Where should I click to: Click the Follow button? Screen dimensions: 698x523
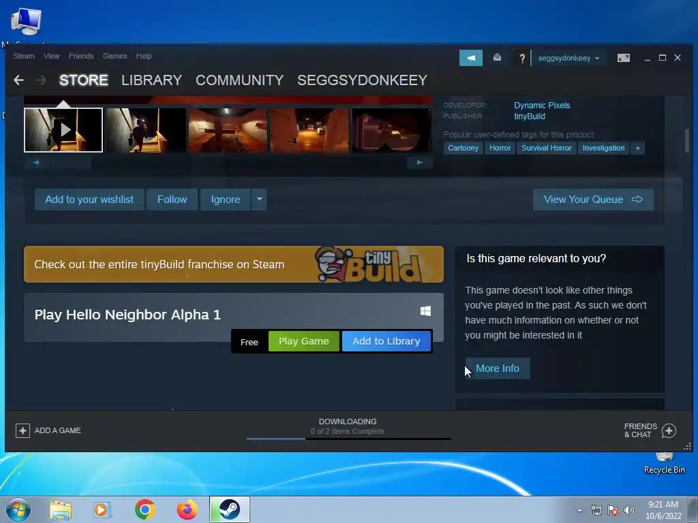click(x=172, y=200)
